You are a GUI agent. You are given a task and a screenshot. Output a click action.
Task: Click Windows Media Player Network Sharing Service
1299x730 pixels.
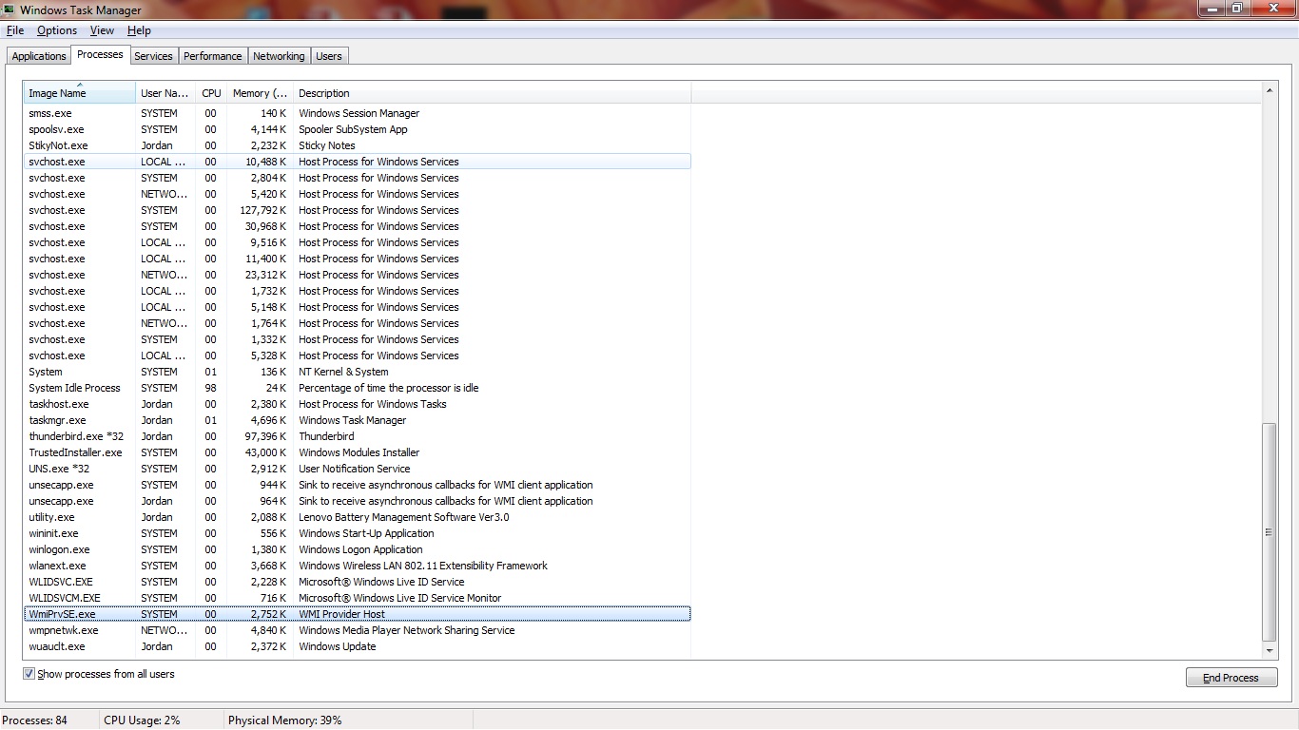[x=407, y=630]
